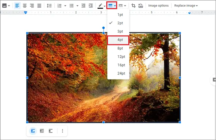Apply left align

point(17,6)
